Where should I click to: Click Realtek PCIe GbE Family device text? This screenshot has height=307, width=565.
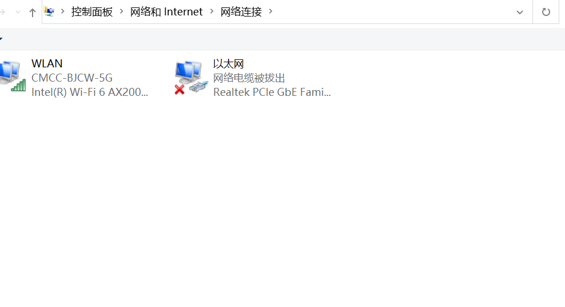pos(272,92)
